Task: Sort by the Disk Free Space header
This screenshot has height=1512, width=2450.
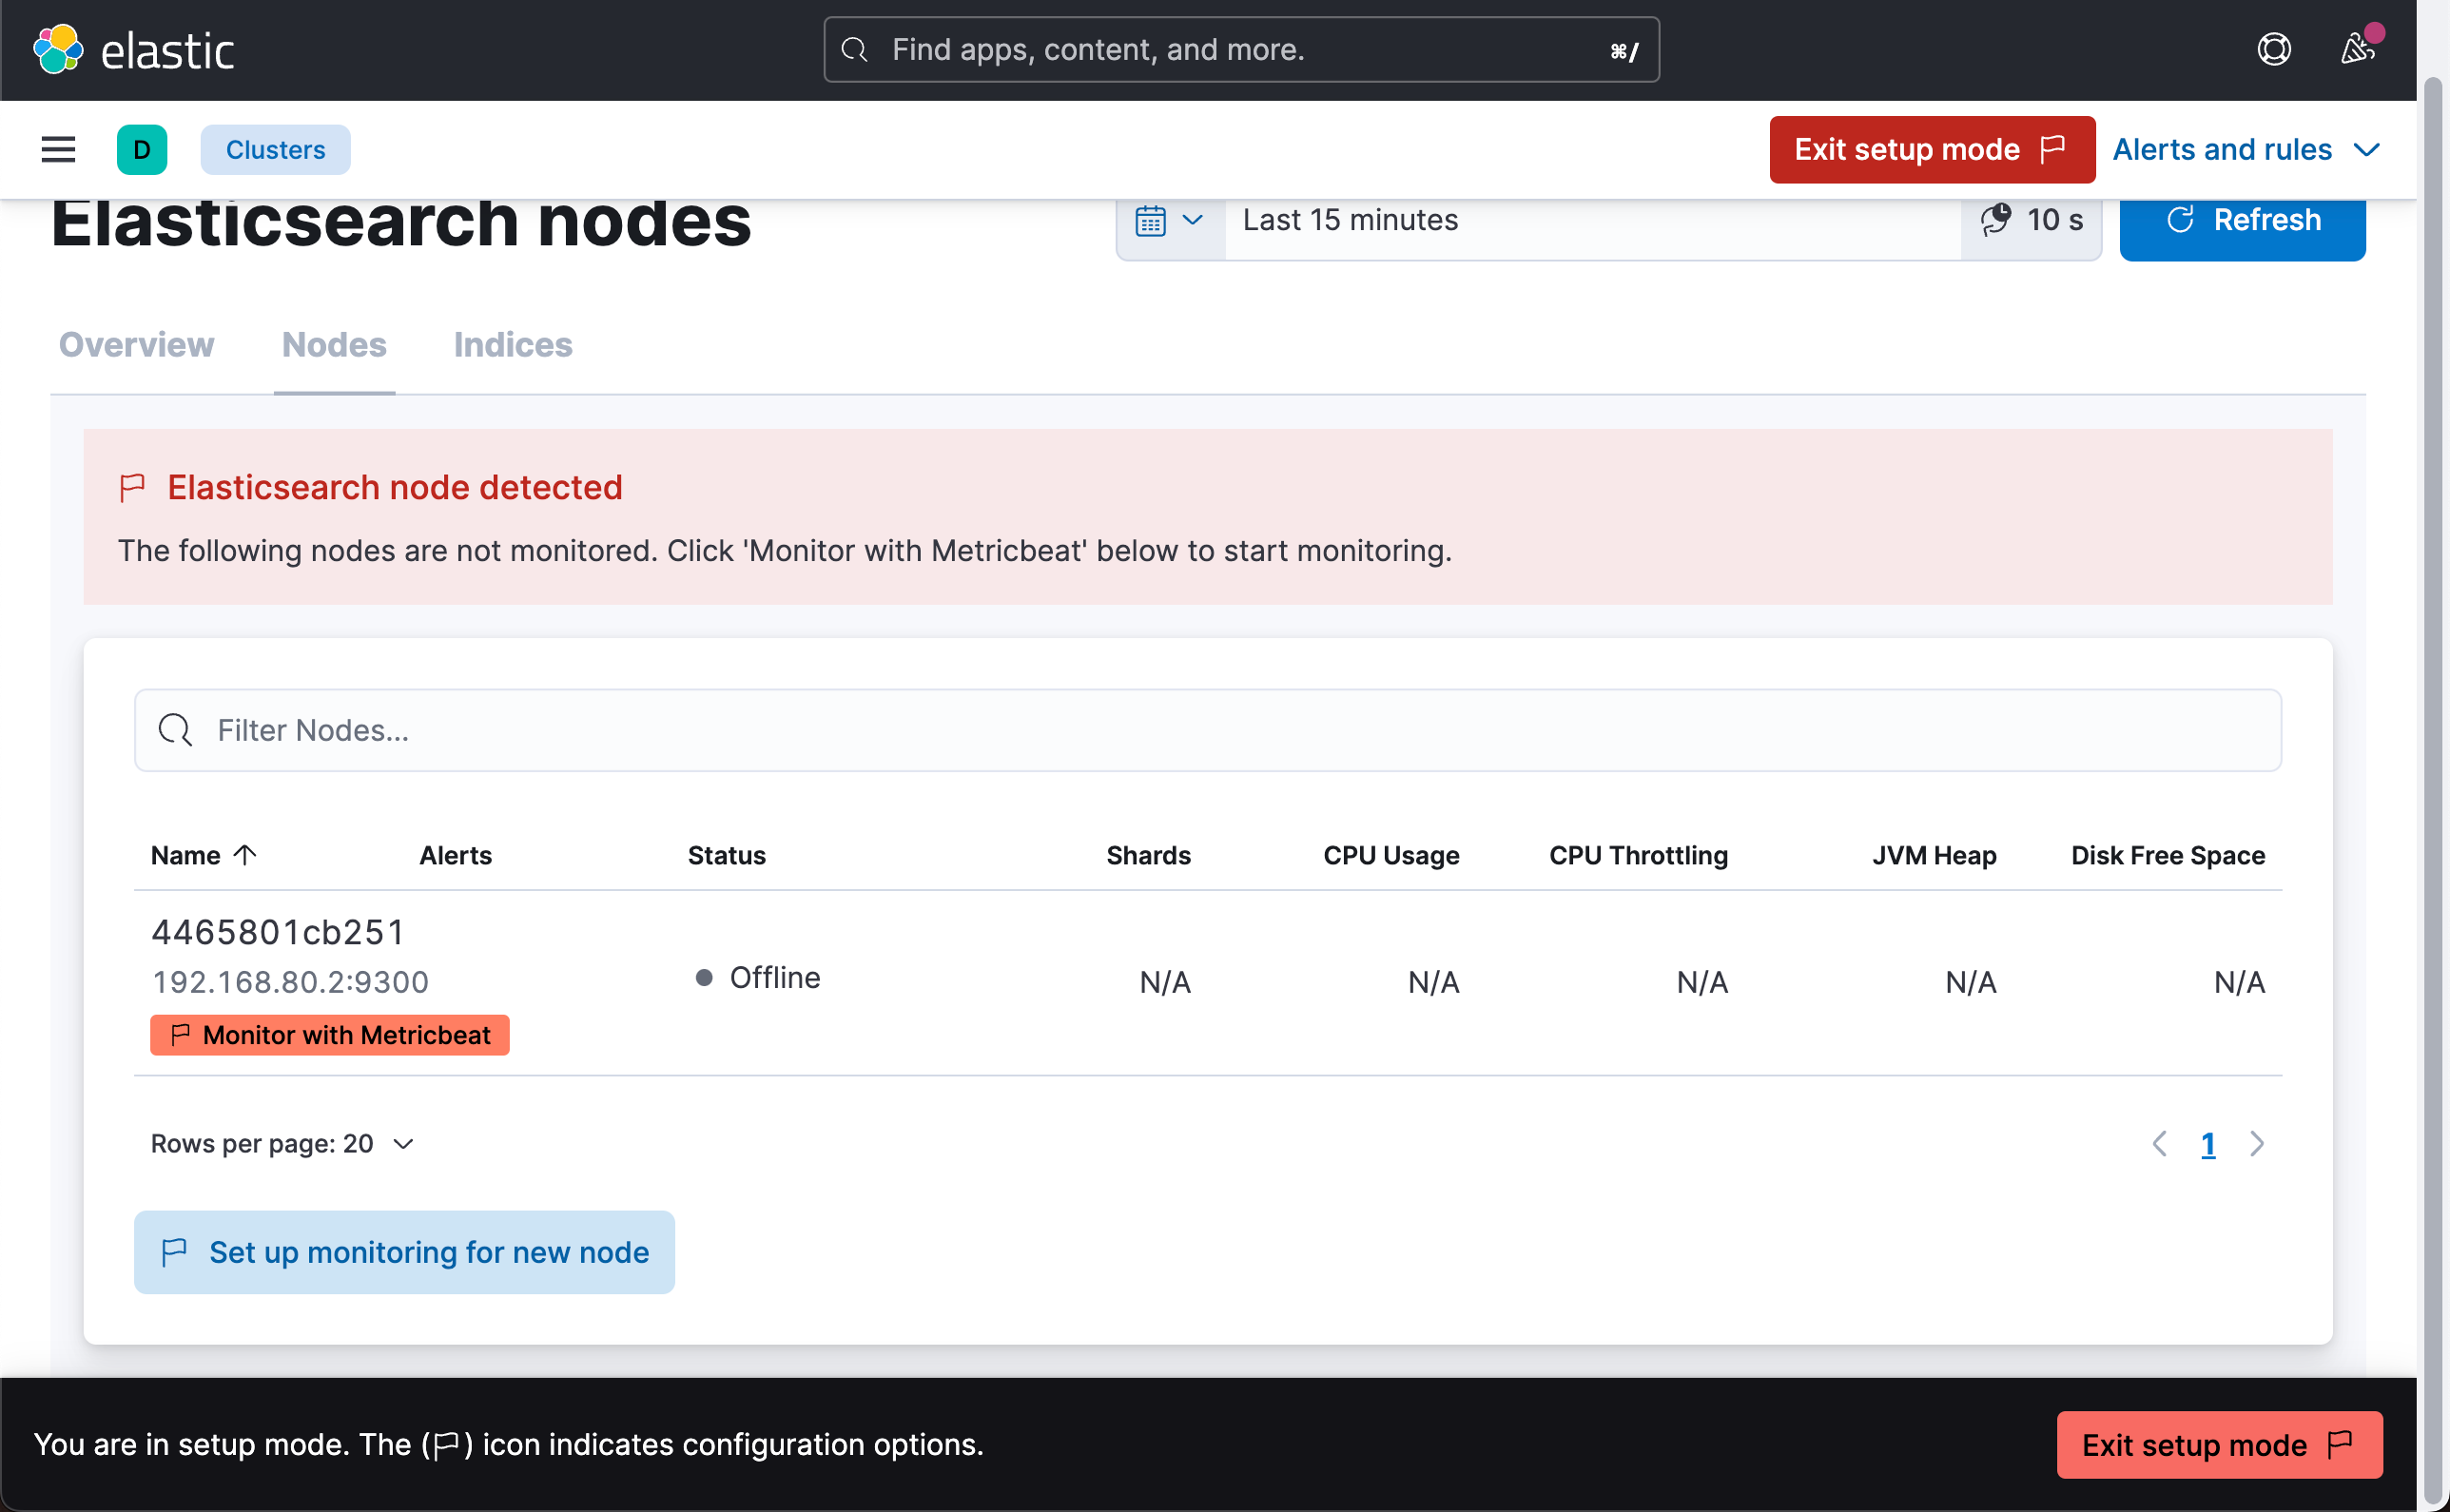Action: pos(2167,855)
